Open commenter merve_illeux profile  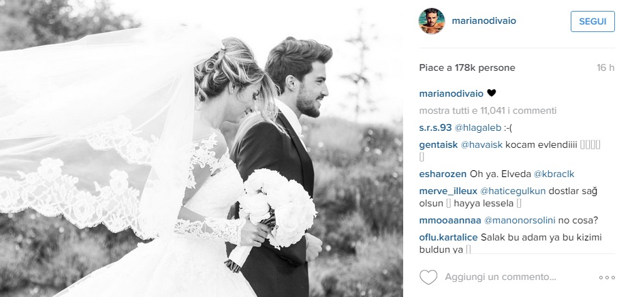[448, 191]
